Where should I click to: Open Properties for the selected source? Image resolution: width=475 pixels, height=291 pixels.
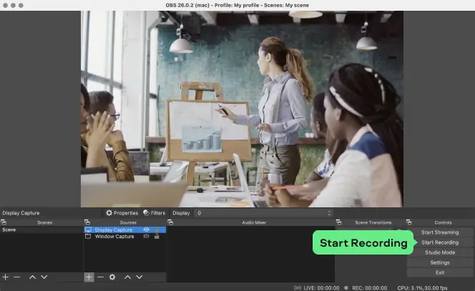(x=122, y=213)
